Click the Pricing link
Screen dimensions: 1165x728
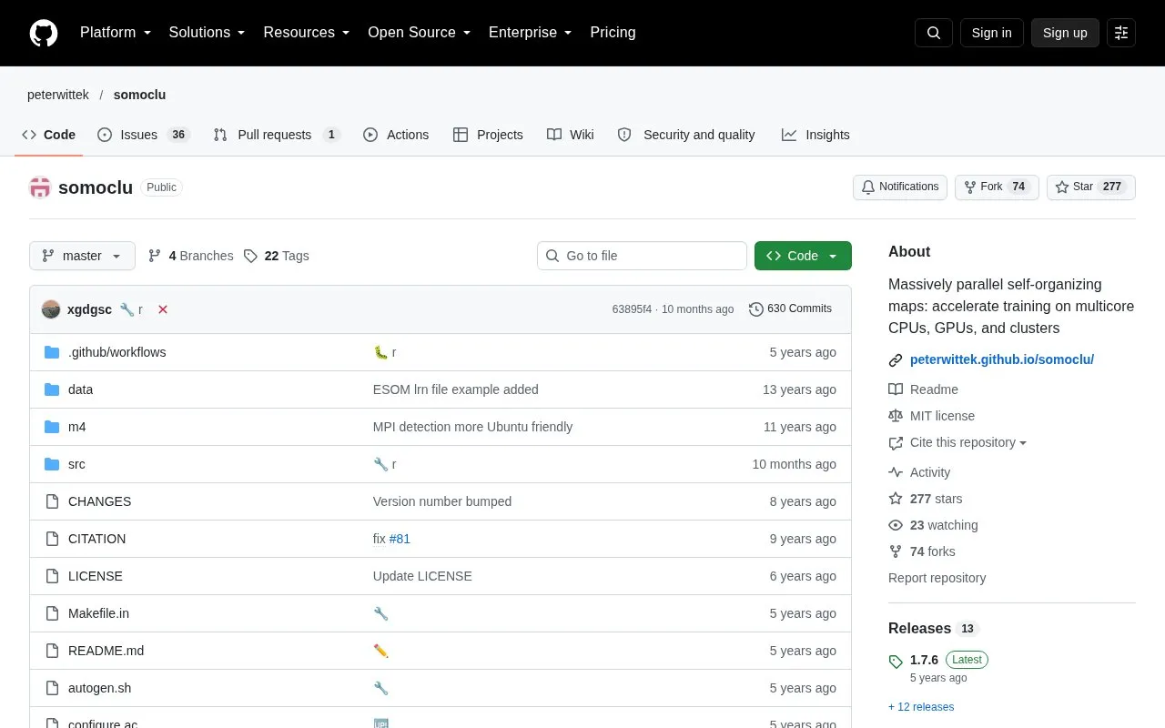coord(613,33)
